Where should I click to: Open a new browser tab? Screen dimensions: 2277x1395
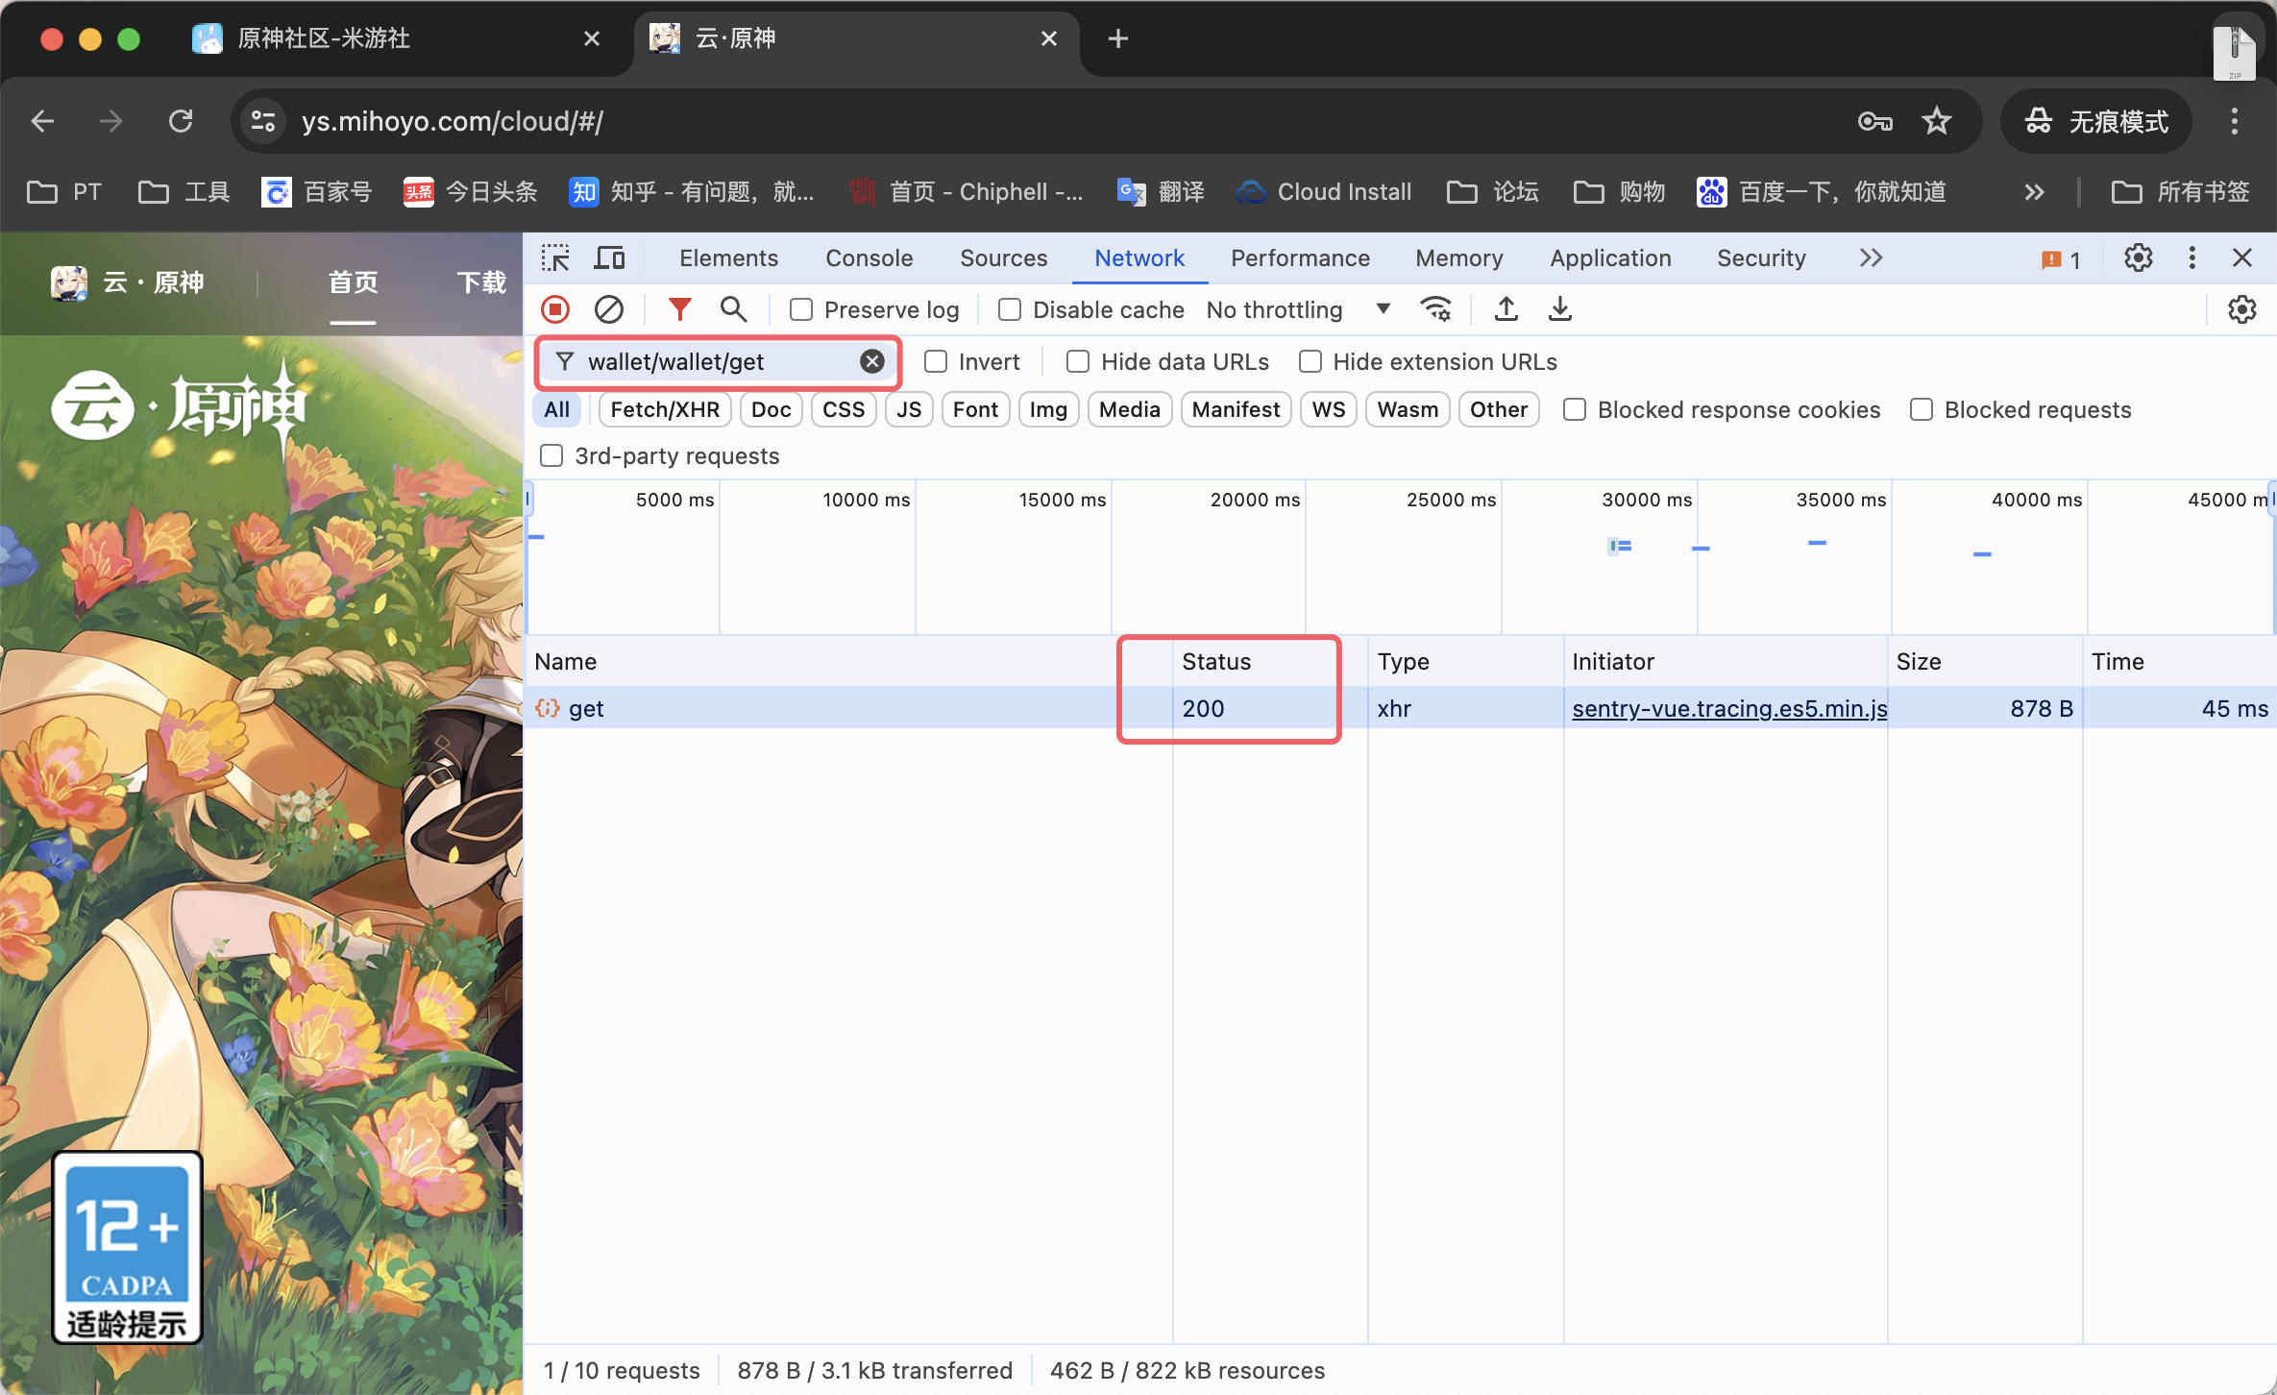[1117, 38]
